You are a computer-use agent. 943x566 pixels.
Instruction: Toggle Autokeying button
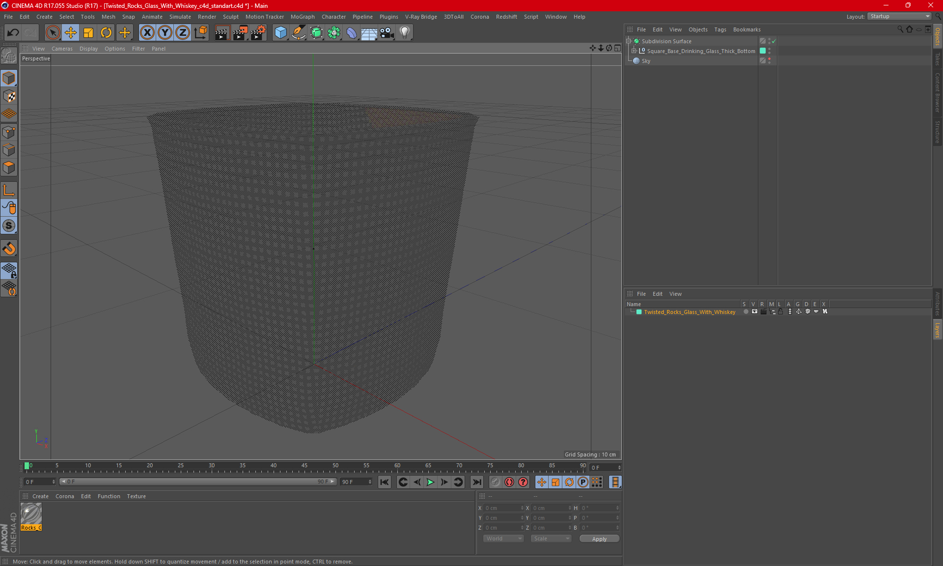509,482
